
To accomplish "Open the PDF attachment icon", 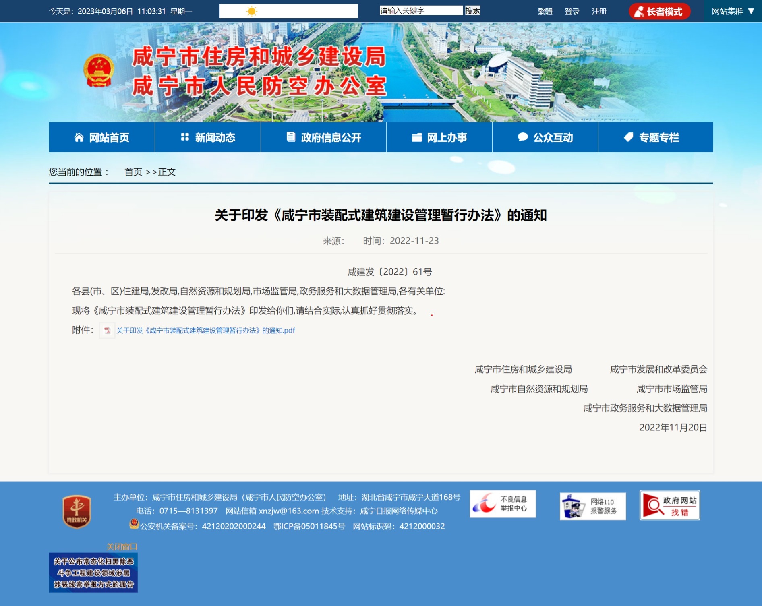I will pyautogui.click(x=107, y=330).
